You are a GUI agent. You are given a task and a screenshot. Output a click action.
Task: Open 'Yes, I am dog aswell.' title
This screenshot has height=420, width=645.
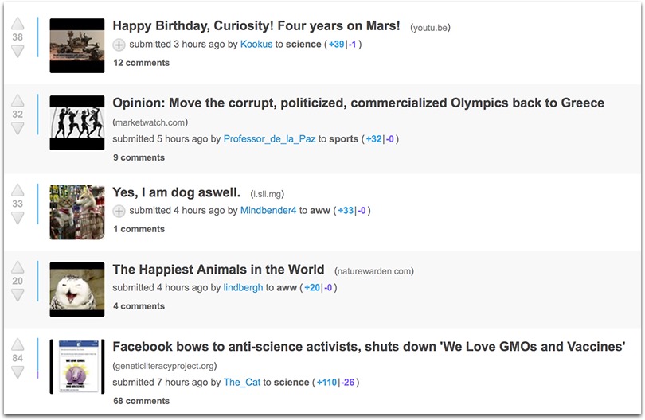point(177,192)
